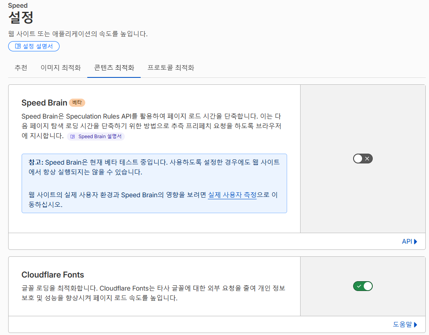The height and width of the screenshot is (335, 429).
Task: Click the book icon beside Speed Brain 설명서
Action: [73, 137]
